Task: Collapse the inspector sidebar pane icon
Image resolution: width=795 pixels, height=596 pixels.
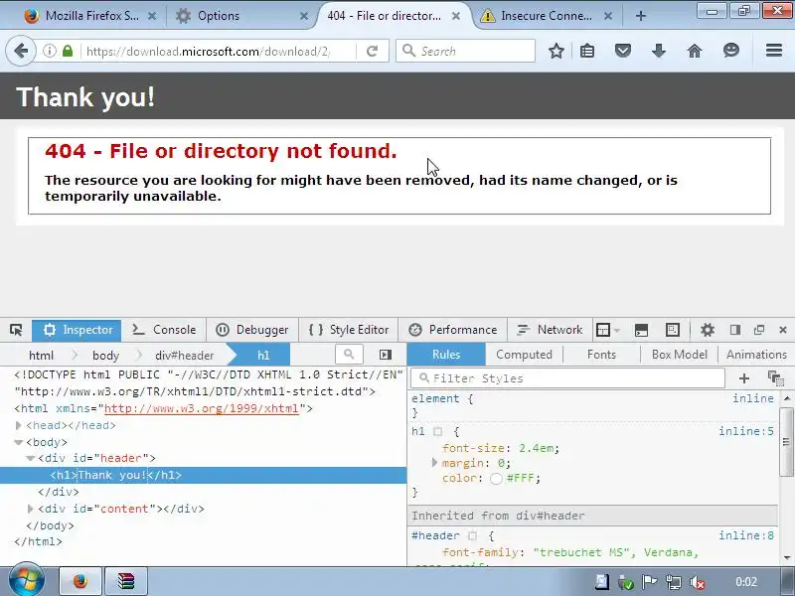Action: tap(386, 355)
